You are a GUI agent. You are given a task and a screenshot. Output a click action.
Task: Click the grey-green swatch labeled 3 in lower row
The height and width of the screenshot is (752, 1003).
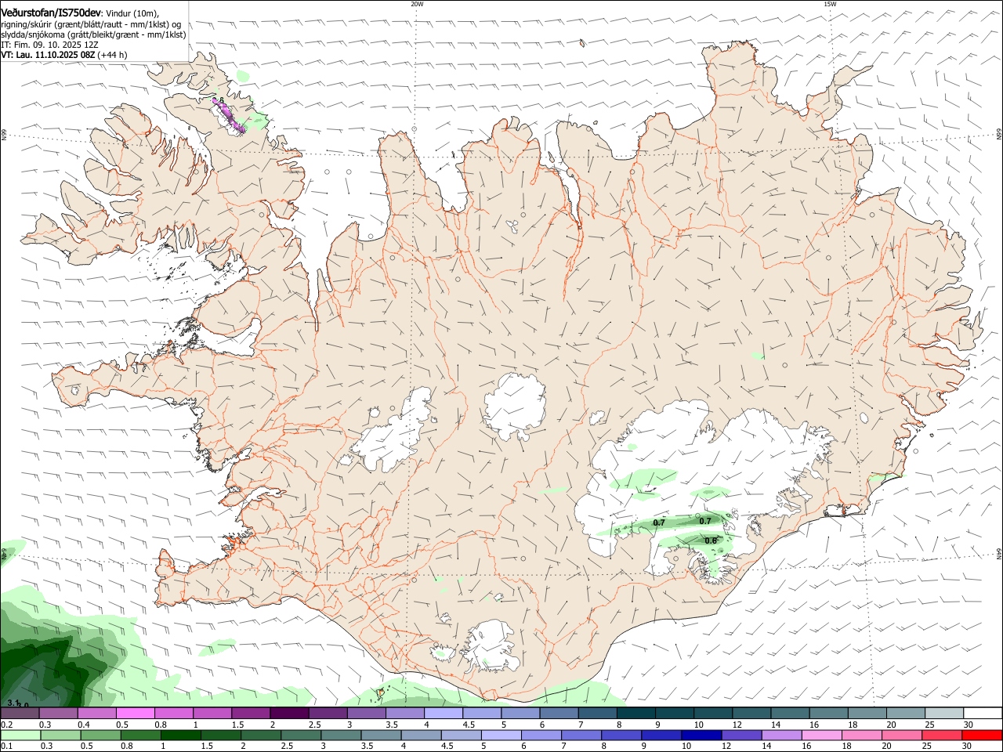(342, 736)
